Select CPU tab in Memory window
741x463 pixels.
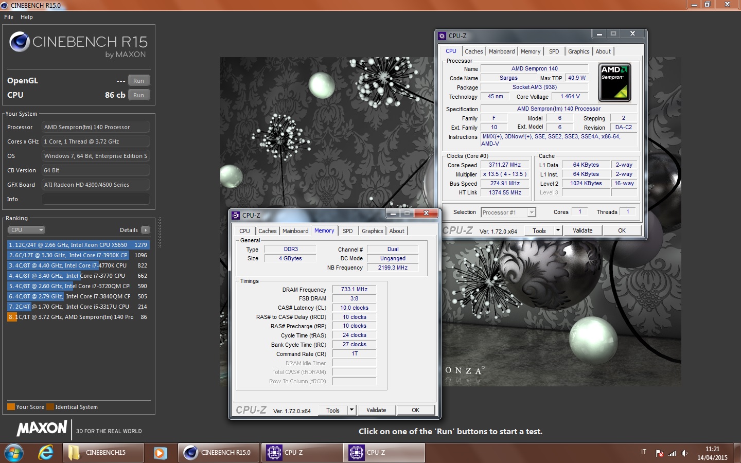point(244,231)
